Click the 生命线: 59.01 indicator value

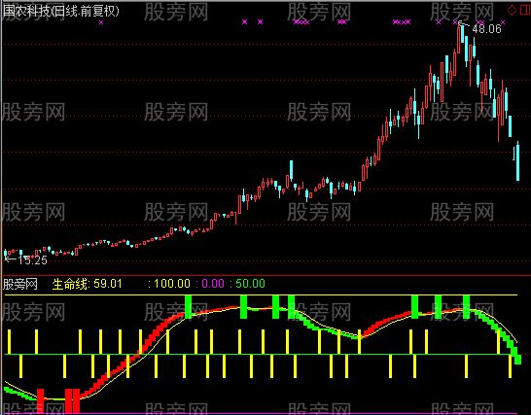pyautogui.click(x=87, y=284)
